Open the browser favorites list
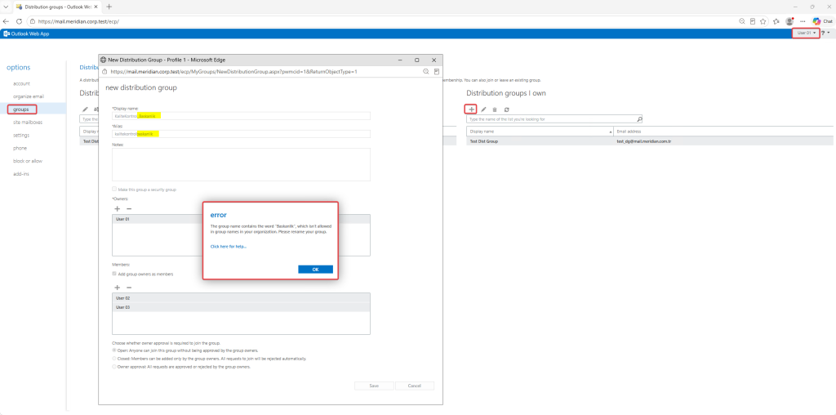Screen dimensions: 836x415 [777, 21]
